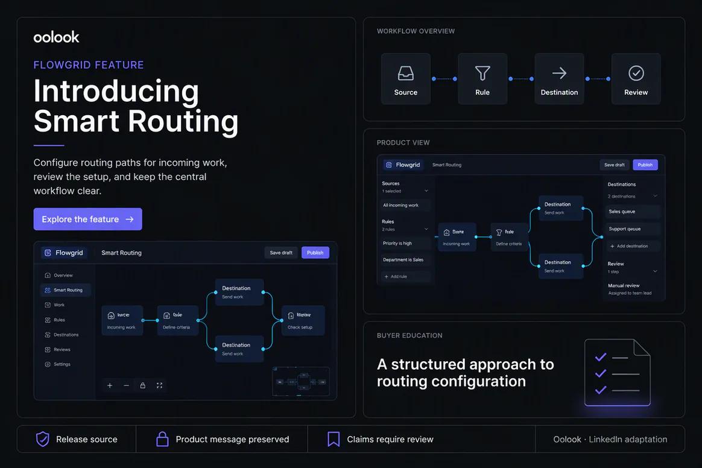Image resolution: width=702 pixels, height=468 pixels.
Task: Click the Reviews sidebar icon in lower-left preview
Action: (x=48, y=349)
